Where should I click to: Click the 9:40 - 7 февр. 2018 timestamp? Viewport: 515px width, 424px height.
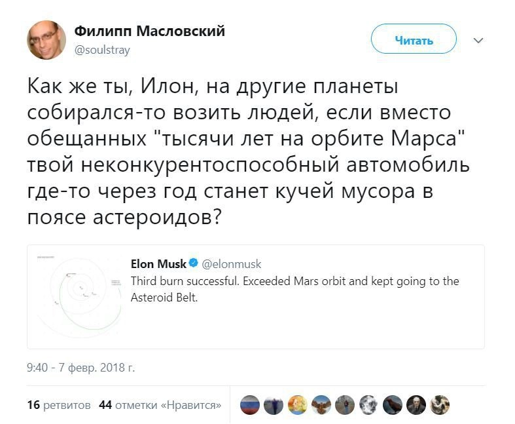point(81,368)
